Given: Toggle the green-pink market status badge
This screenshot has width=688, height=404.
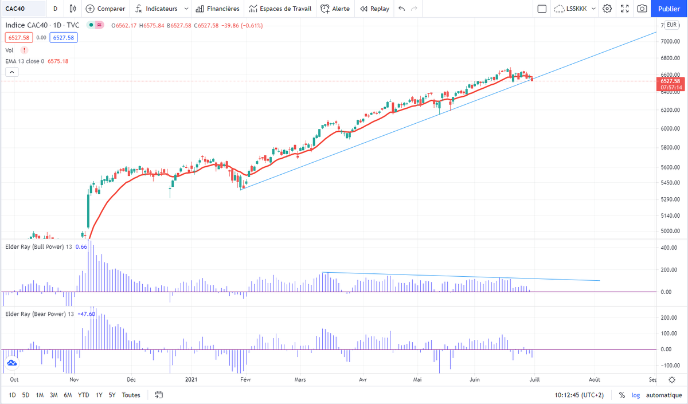Looking at the screenshot, I should (95, 25).
